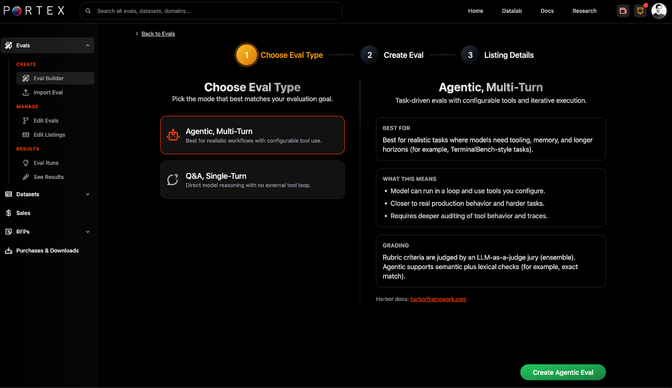This screenshot has width=672, height=388.
Task: Open the wallet icon in header
Action: click(623, 11)
